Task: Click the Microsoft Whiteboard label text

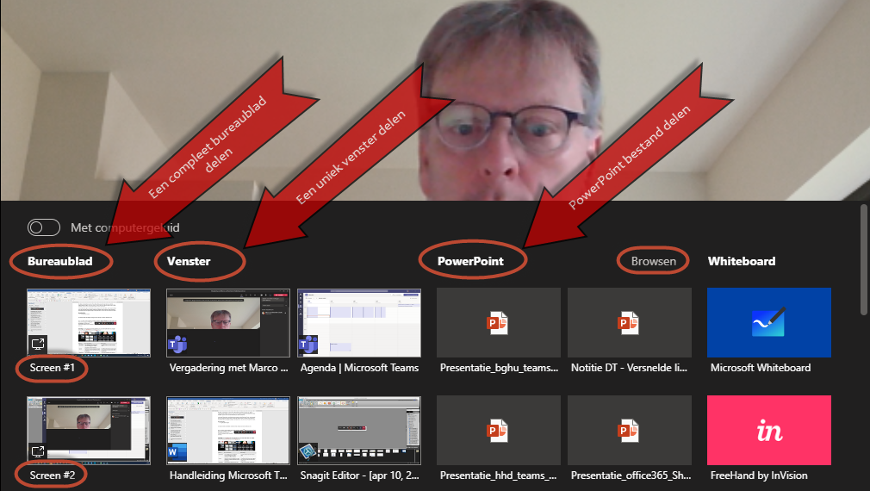Action: pos(761,368)
